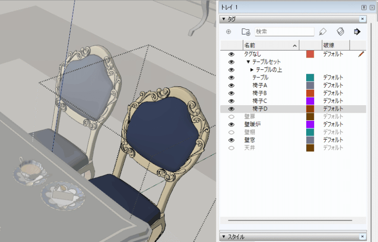Open color swatch for 椅子C

point(310,101)
